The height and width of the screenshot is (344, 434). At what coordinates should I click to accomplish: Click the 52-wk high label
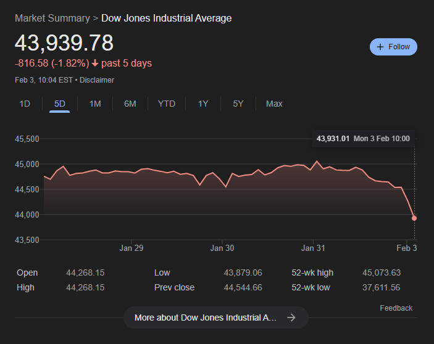coord(312,272)
